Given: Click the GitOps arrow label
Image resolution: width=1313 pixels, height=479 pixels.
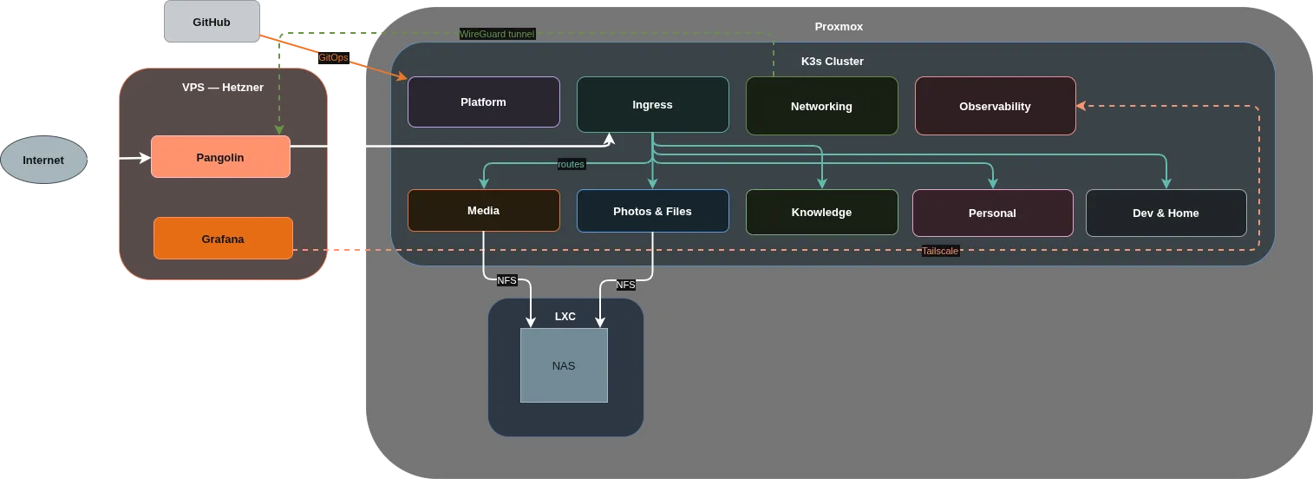Looking at the screenshot, I should tap(333, 57).
